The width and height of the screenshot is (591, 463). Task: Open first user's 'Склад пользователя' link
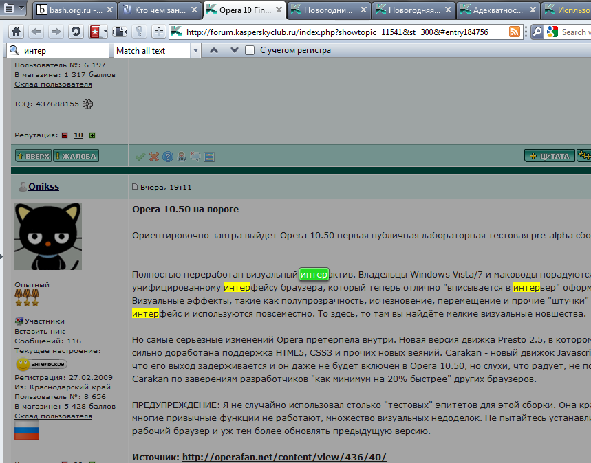53,84
